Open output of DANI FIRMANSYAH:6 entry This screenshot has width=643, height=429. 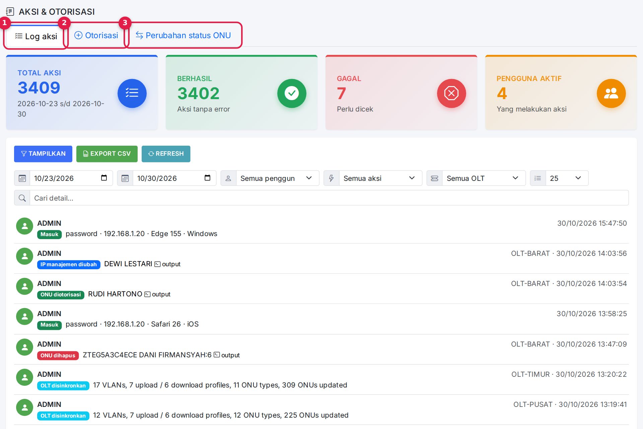pyautogui.click(x=227, y=355)
